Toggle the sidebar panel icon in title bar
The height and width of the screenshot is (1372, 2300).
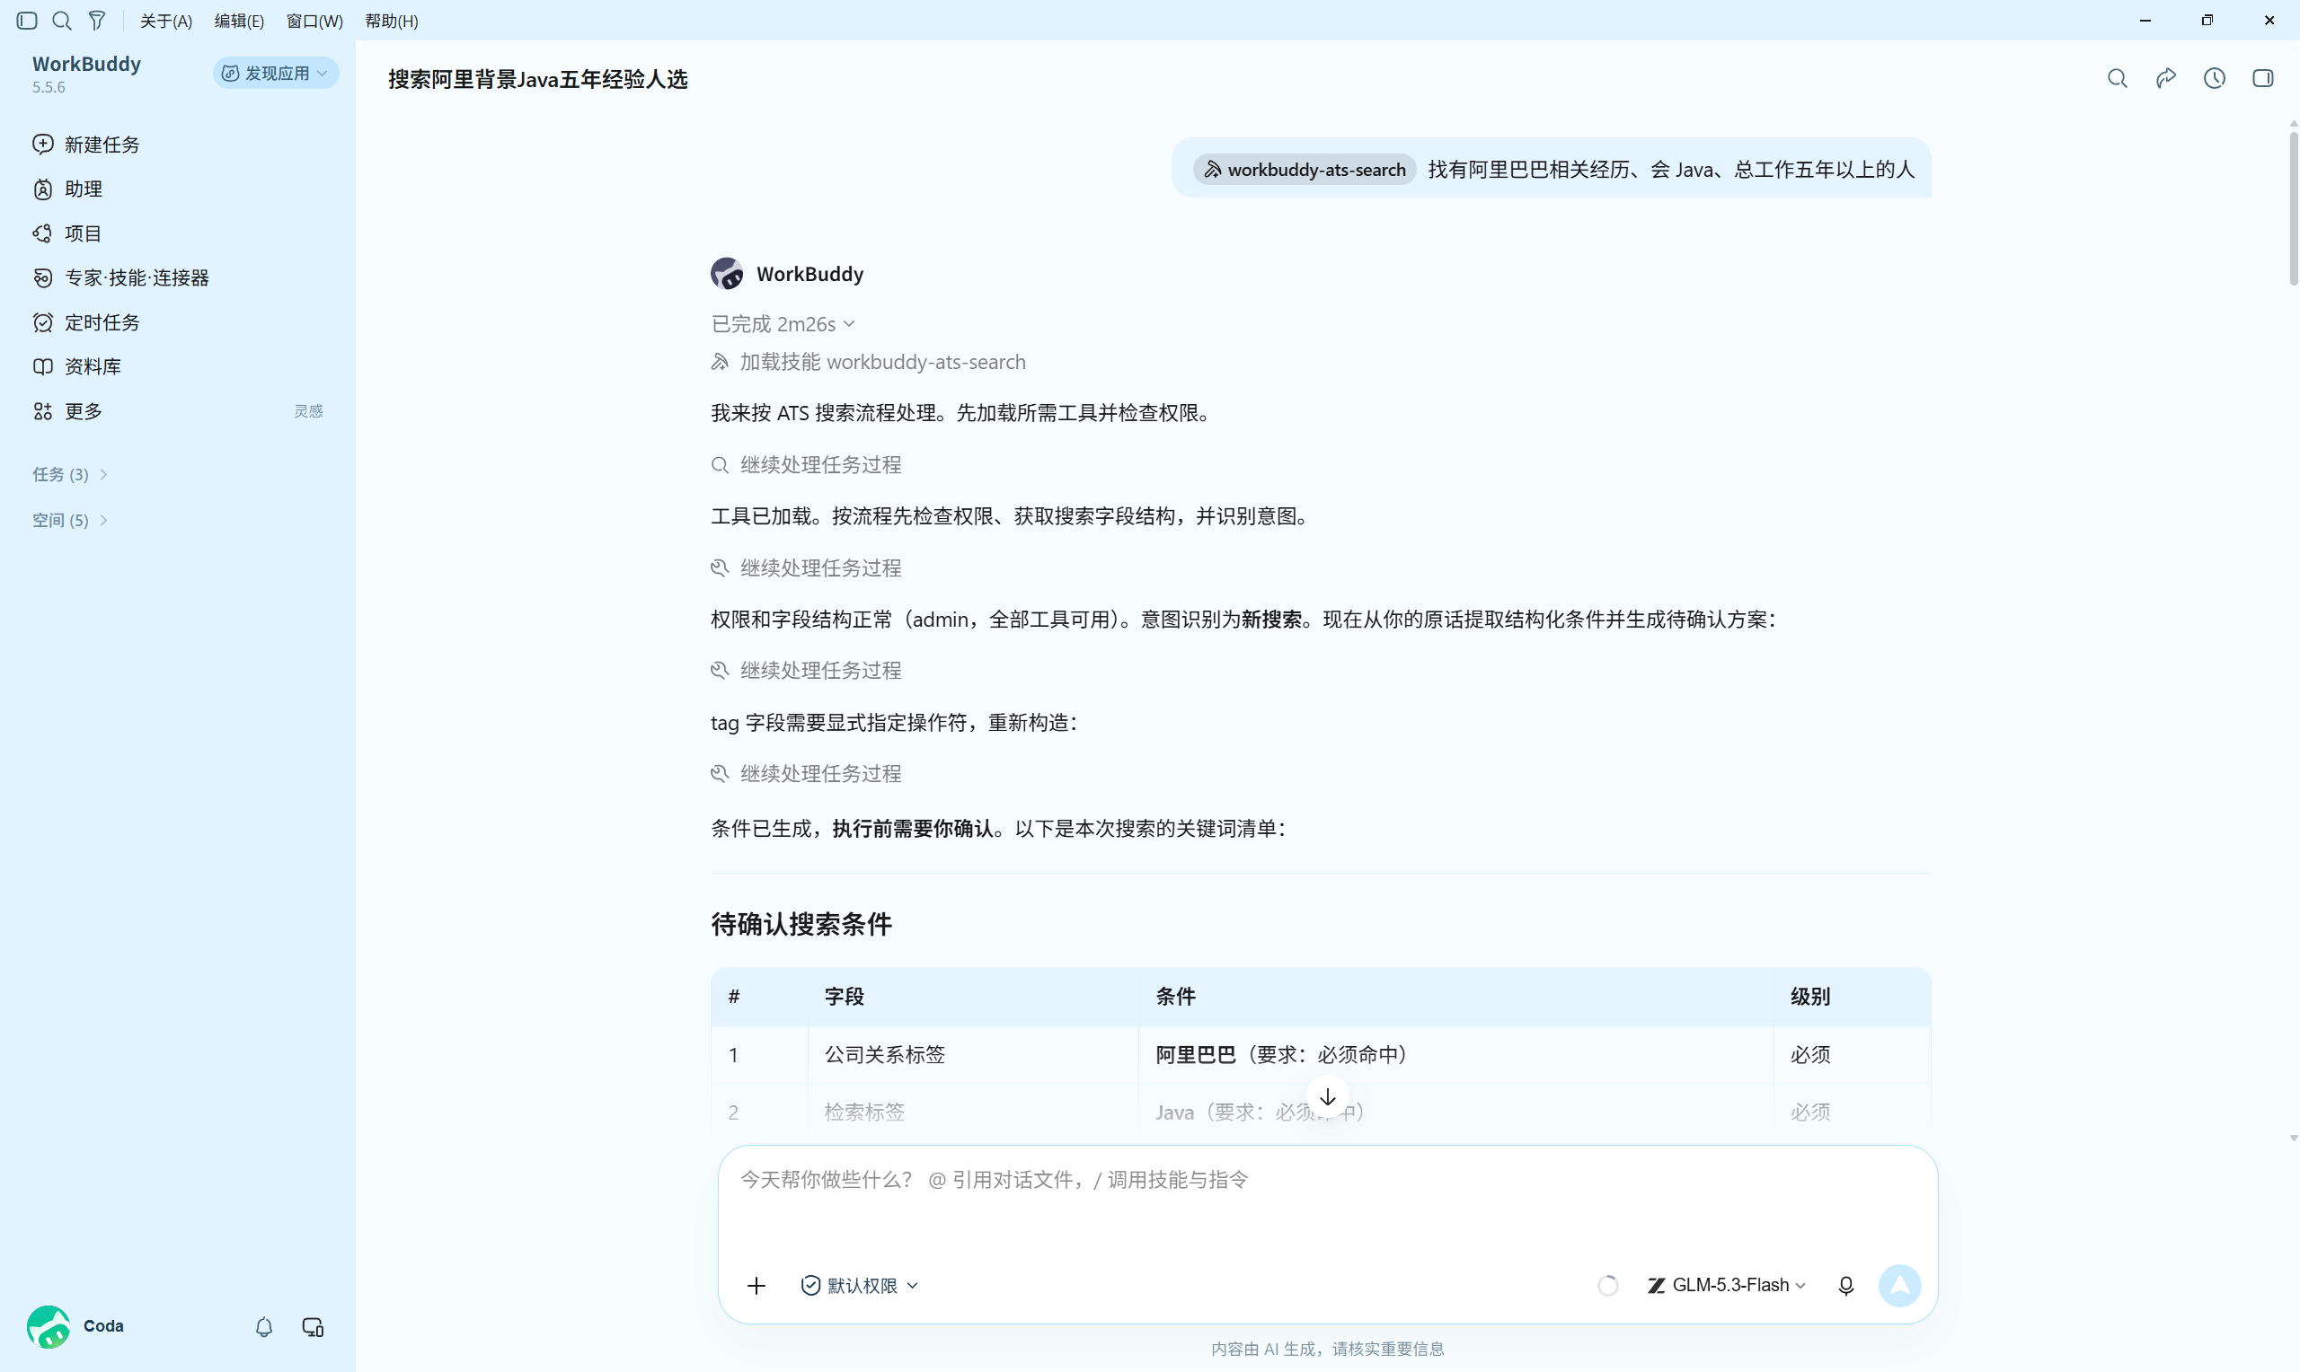click(x=27, y=21)
